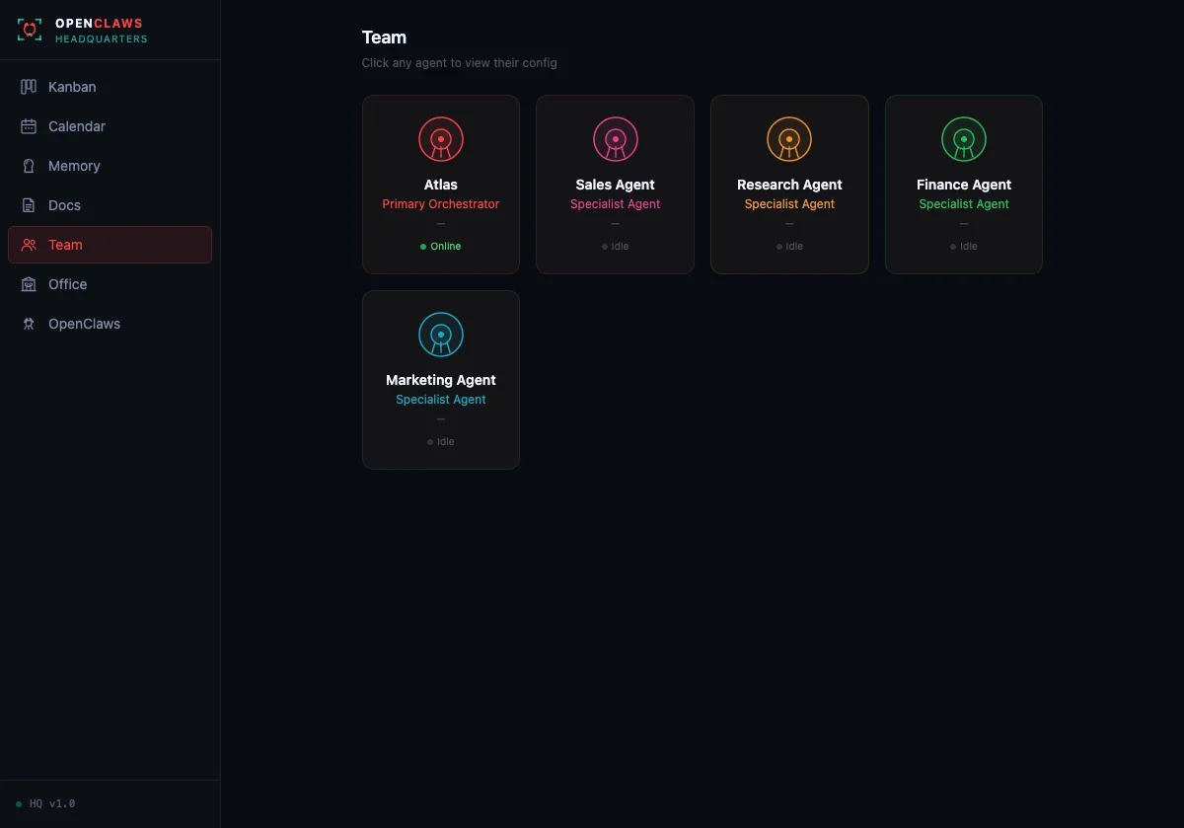The height and width of the screenshot is (828, 1184).
Task: Click the 'HQ v1.0' version text
Action: [52, 804]
